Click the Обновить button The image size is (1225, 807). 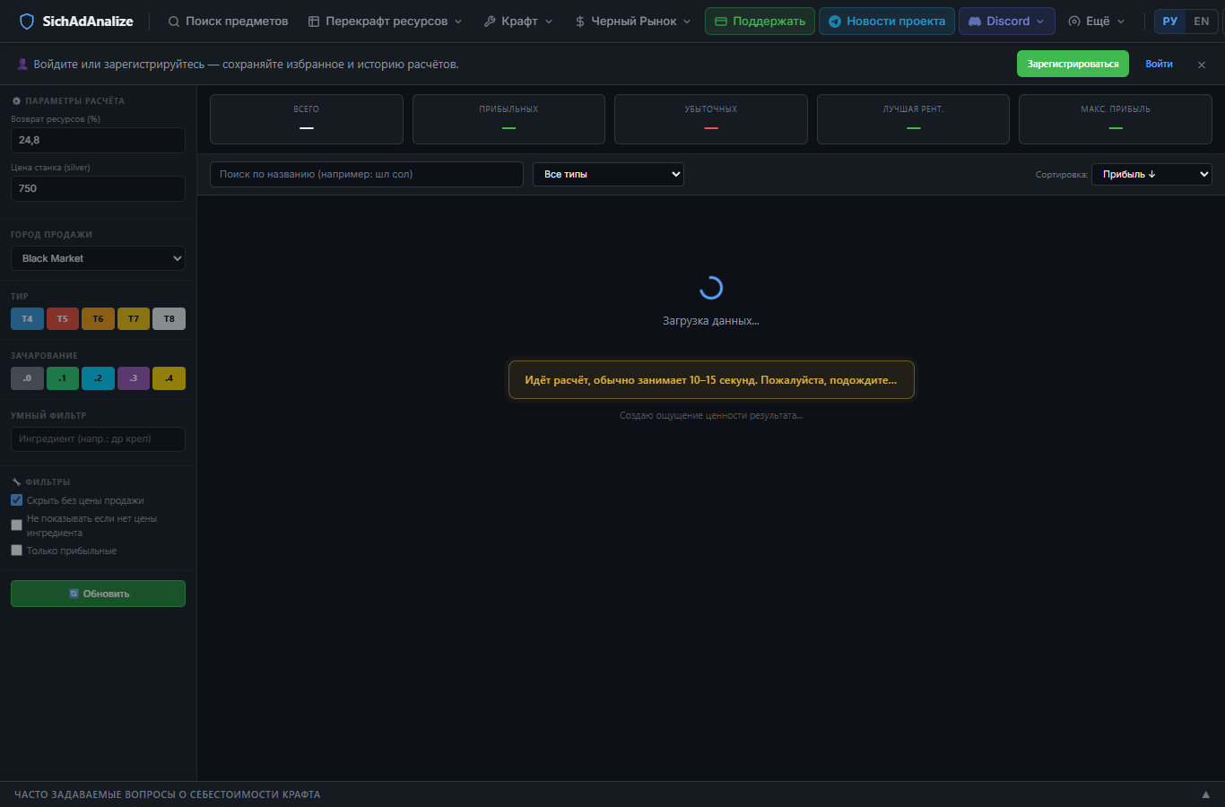pyautogui.click(x=98, y=594)
